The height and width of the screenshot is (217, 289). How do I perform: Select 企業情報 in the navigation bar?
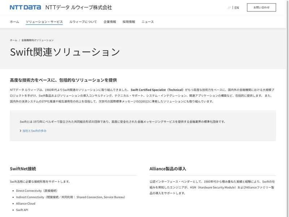[110, 22]
